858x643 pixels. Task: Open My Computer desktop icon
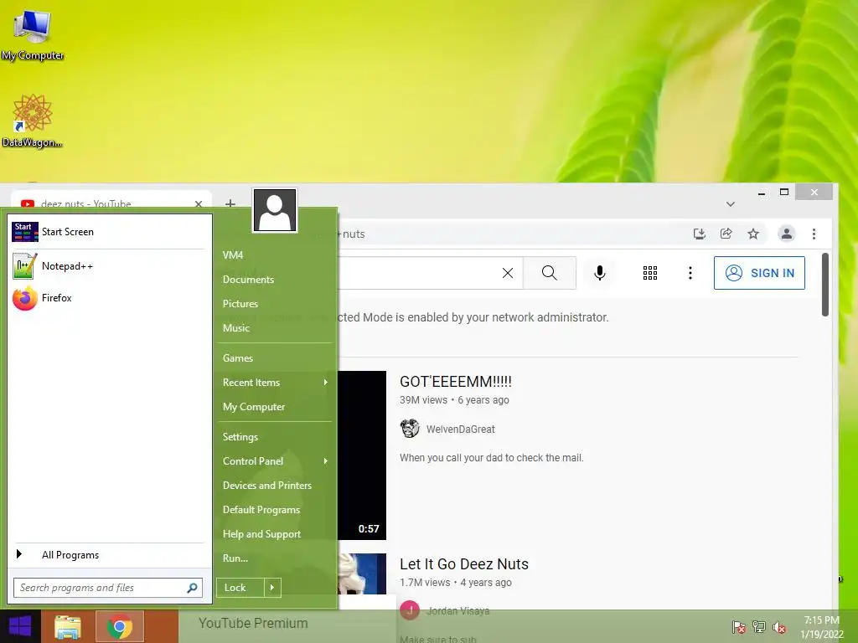point(33,35)
